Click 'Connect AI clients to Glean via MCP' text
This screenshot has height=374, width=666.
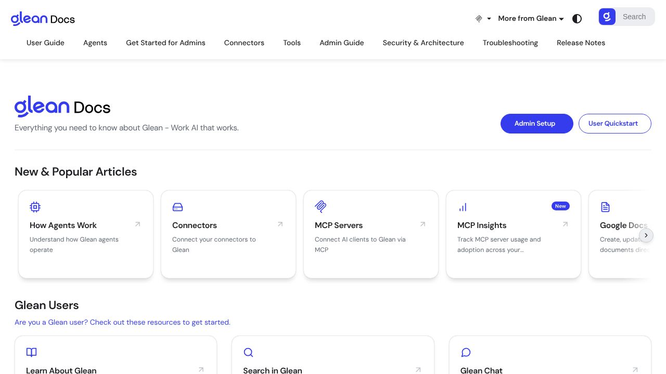(x=360, y=245)
